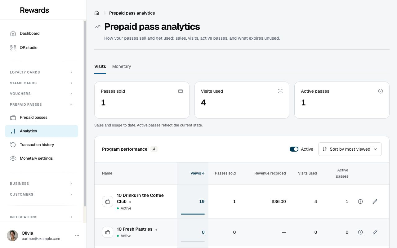Click the 10 Drinks program pass icon
This screenshot has height=248, width=397.
(x=108, y=201)
